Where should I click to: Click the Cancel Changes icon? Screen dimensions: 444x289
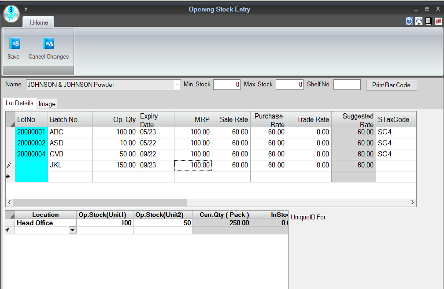[x=48, y=43]
